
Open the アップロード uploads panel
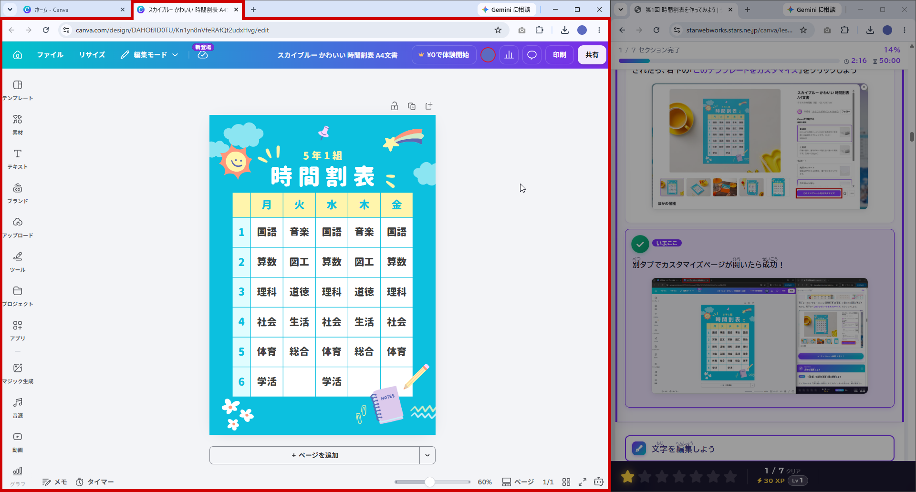coord(18,227)
